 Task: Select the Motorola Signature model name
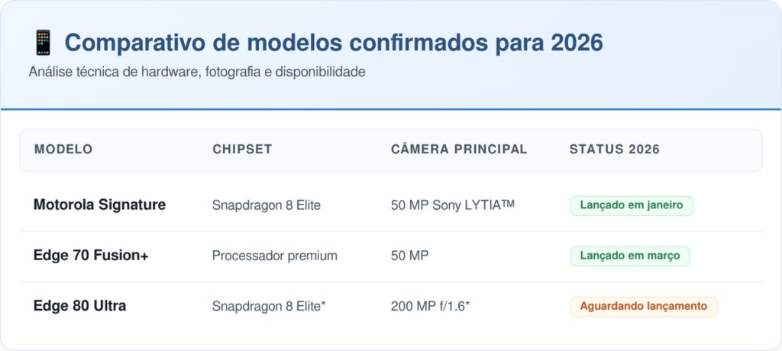[x=99, y=205]
